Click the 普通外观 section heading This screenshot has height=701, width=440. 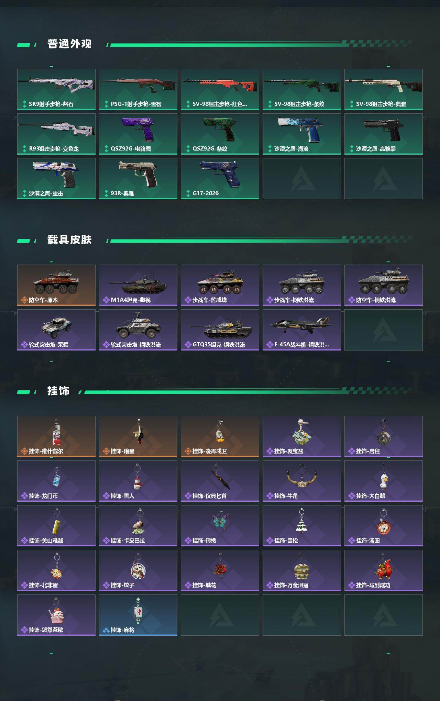[69, 44]
